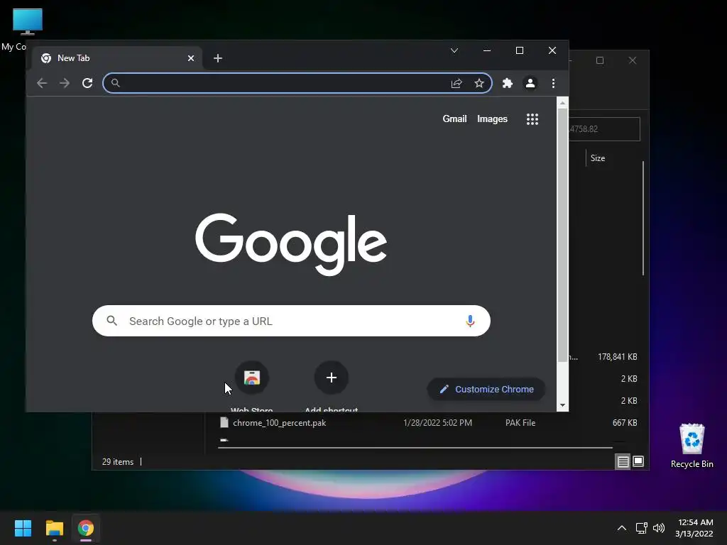Click the File Explorer horizontal scrollbar

pos(415,448)
